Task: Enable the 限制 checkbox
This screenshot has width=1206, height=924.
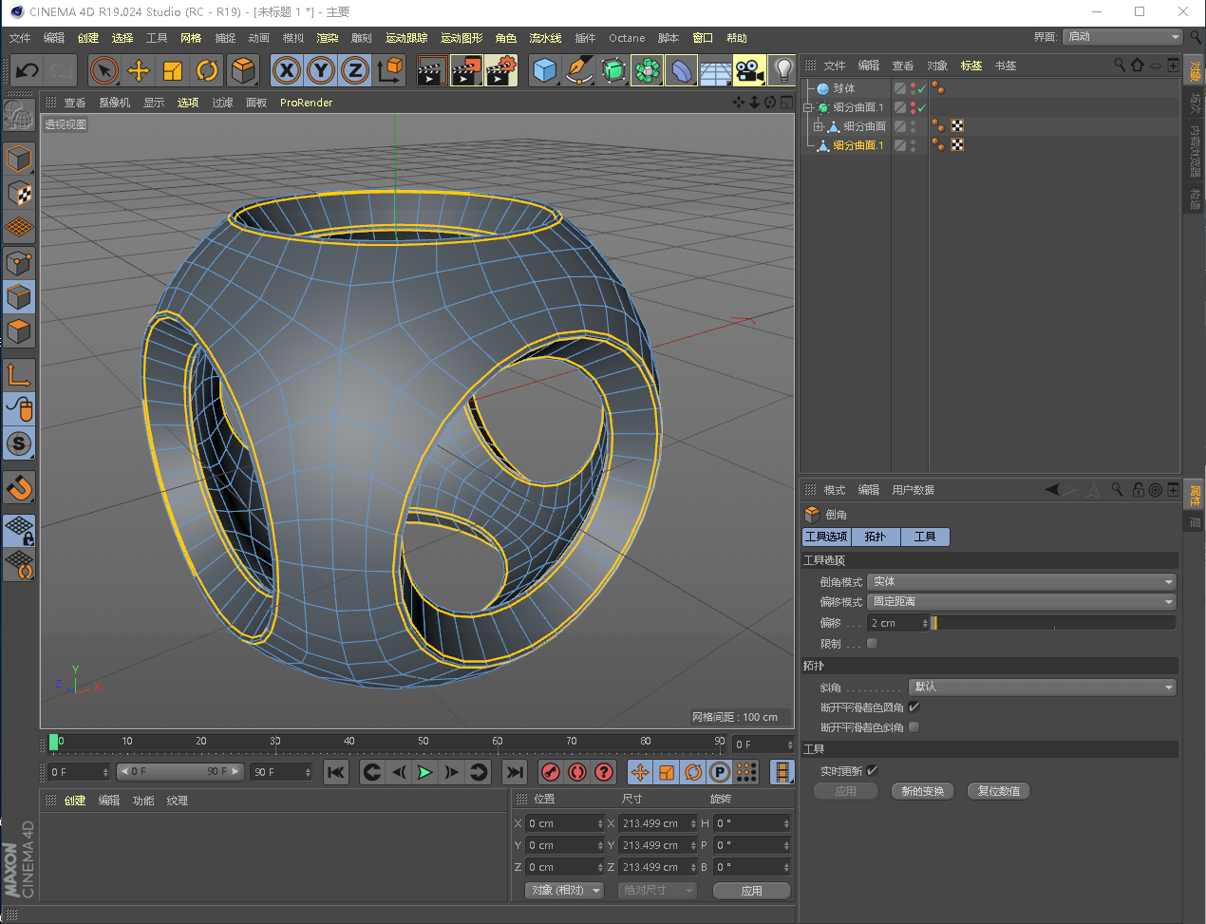Action: click(873, 644)
